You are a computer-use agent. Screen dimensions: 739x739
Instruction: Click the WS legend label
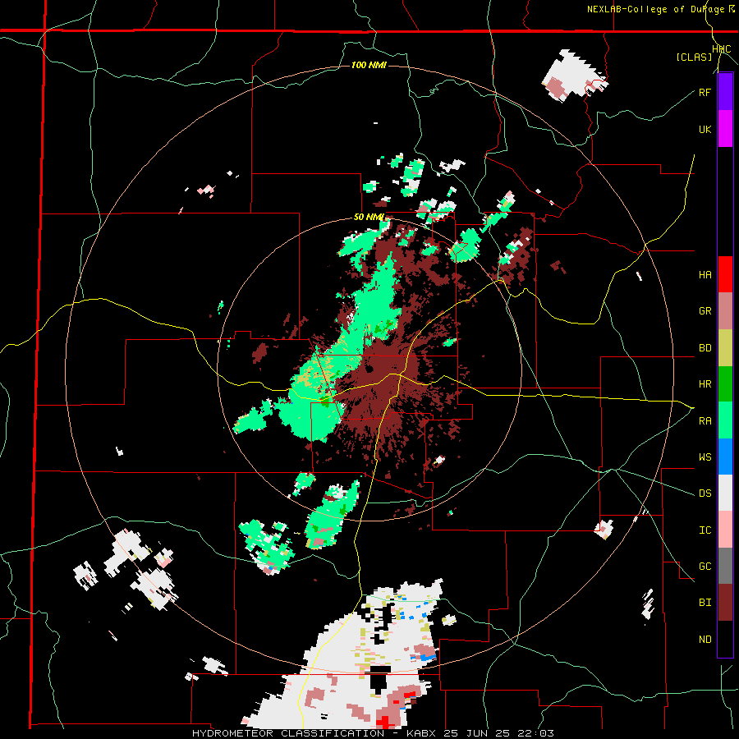pos(705,457)
